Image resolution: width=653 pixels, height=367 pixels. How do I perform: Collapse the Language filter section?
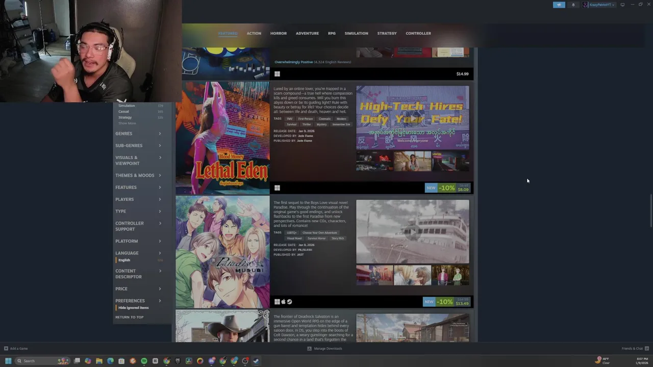[x=138, y=253]
